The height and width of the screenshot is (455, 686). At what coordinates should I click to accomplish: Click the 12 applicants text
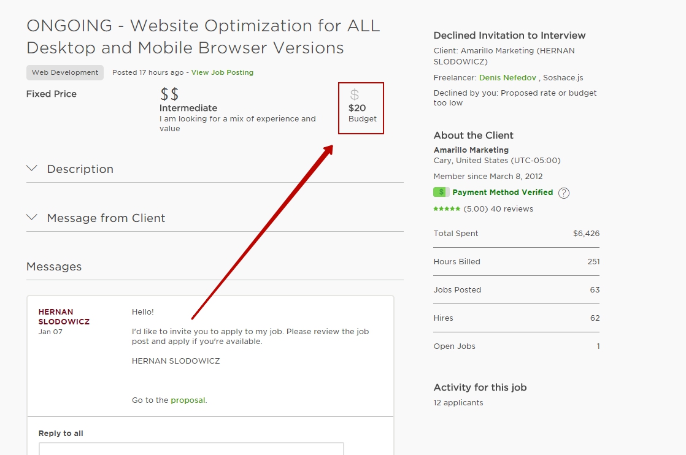458,403
